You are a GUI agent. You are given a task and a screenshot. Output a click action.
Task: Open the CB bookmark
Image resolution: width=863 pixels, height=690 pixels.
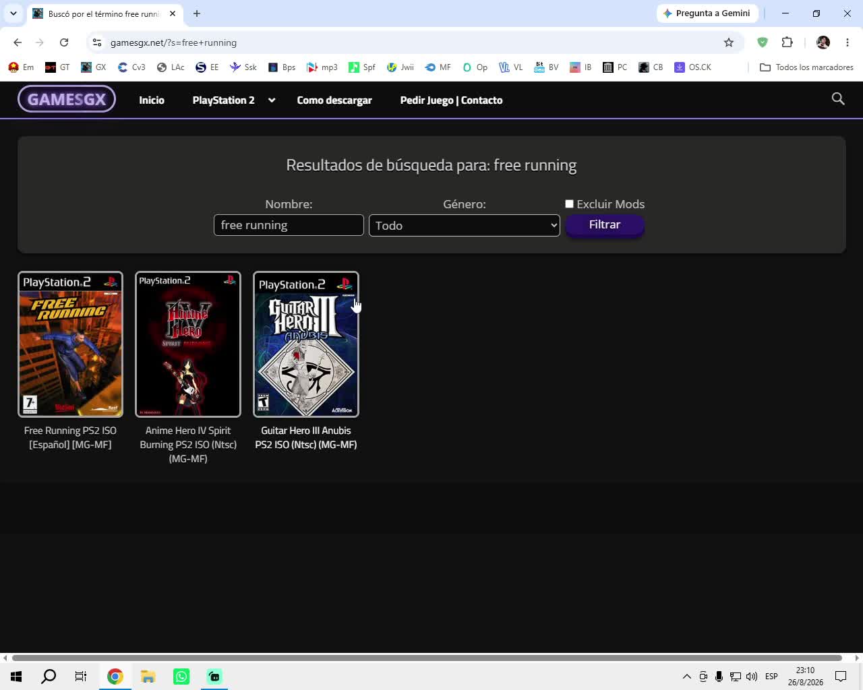pos(651,67)
